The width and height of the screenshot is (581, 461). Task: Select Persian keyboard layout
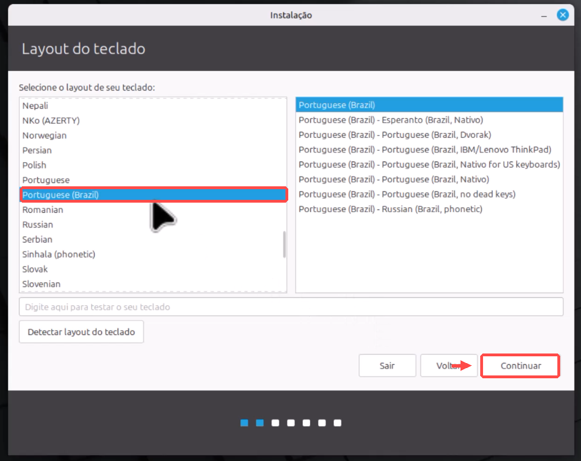coord(153,150)
